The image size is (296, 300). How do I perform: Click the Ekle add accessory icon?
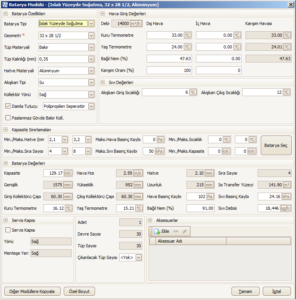(157, 231)
